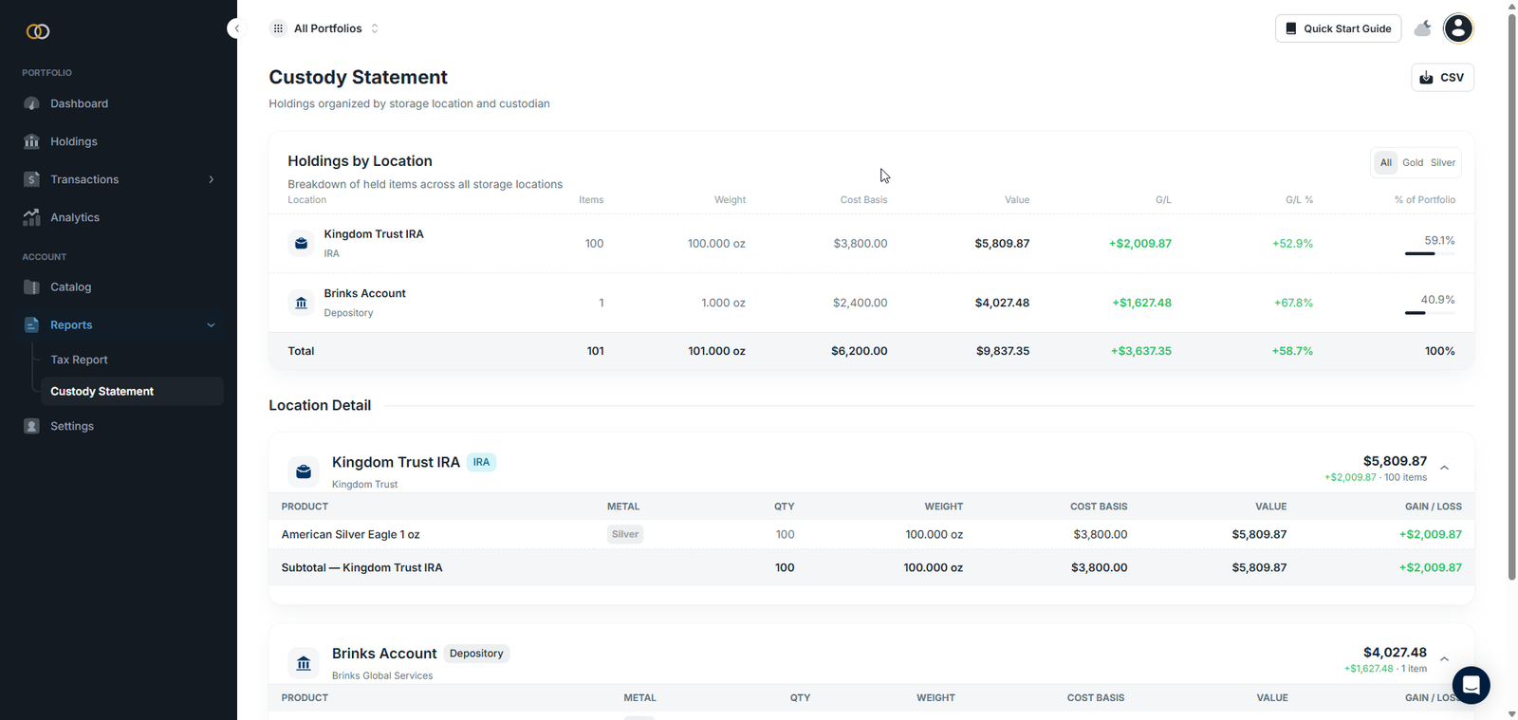Click the Brinks Account location name

point(364,293)
